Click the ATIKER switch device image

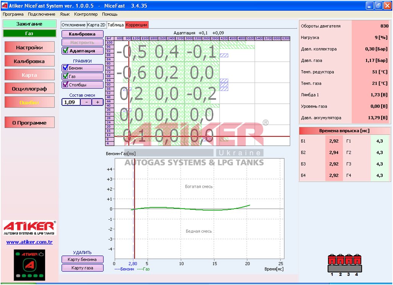point(29,265)
